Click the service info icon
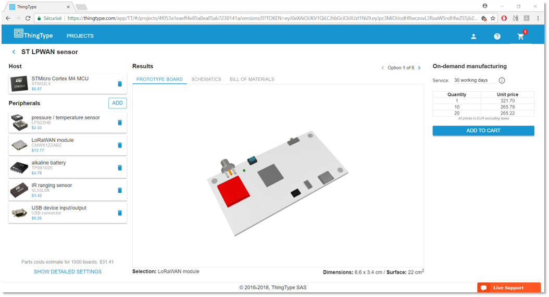Viewport: 549px width, 297px height. pyautogui.click(x=502, y=80)
